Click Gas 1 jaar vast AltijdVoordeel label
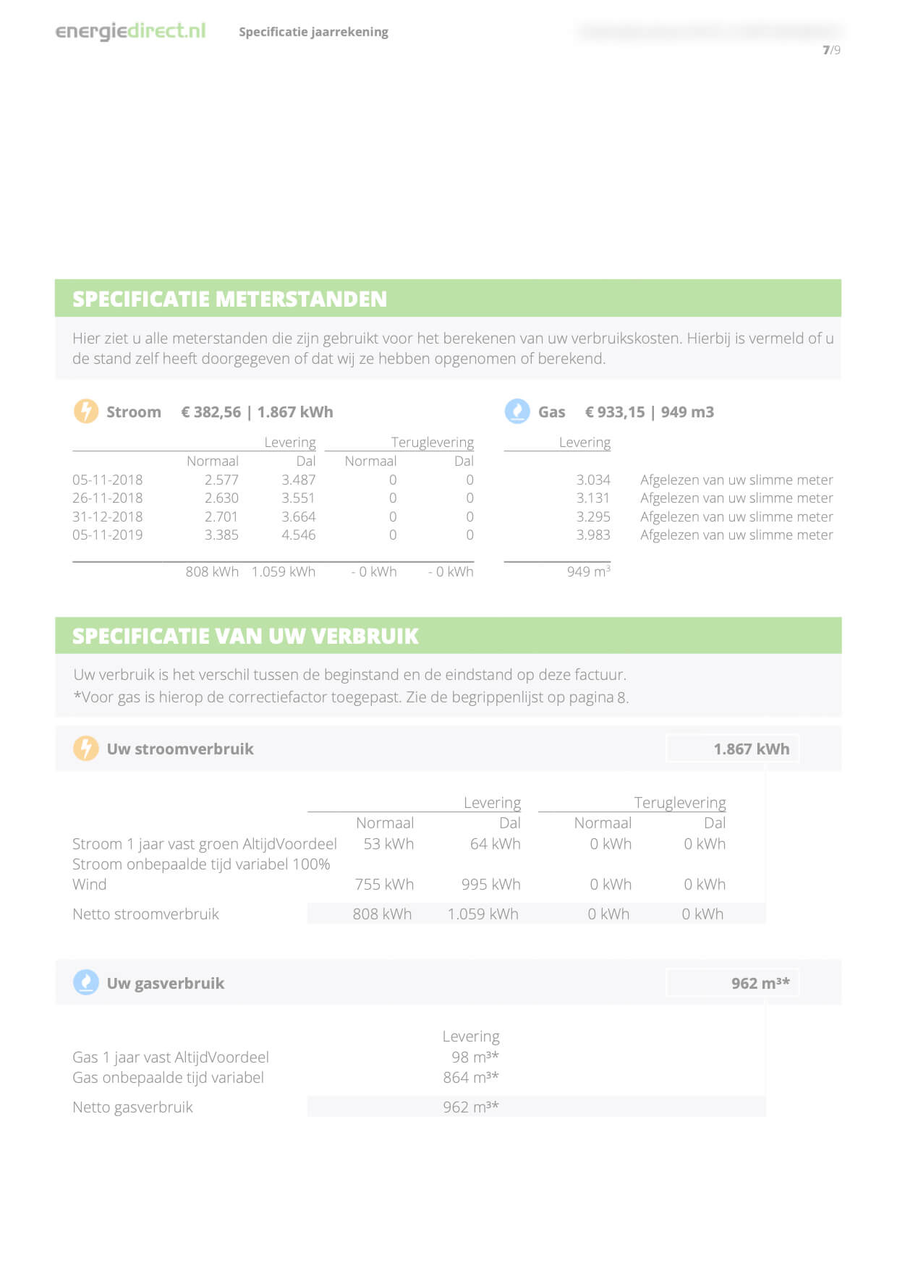This screenshot has height=1268, width=897. [x=170, y=1057]
